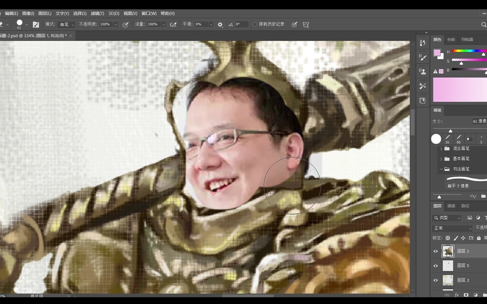Image resolution: width=487 pixels, height=304 pixels.
Task: Open the 窗口(W) menu
Action: (x=149, y=14)
